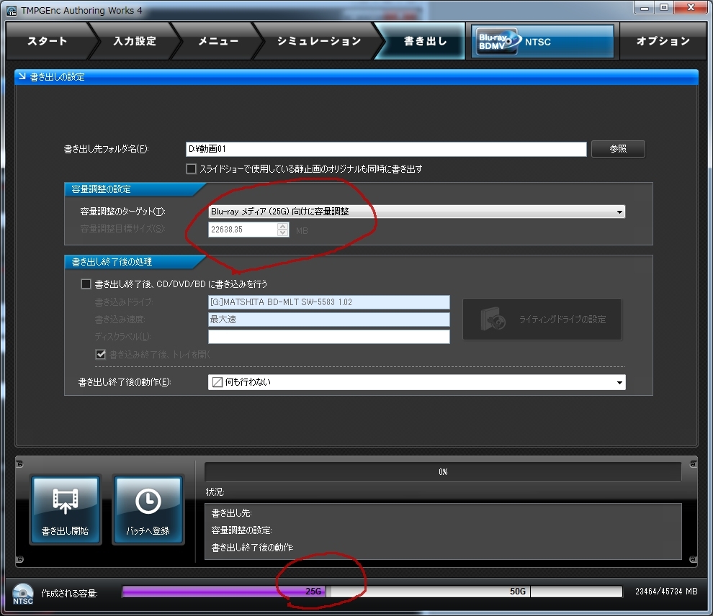713x616 pixels.
Task: Enable slideshow original still images export checkbox
Action: coord(191,169)
